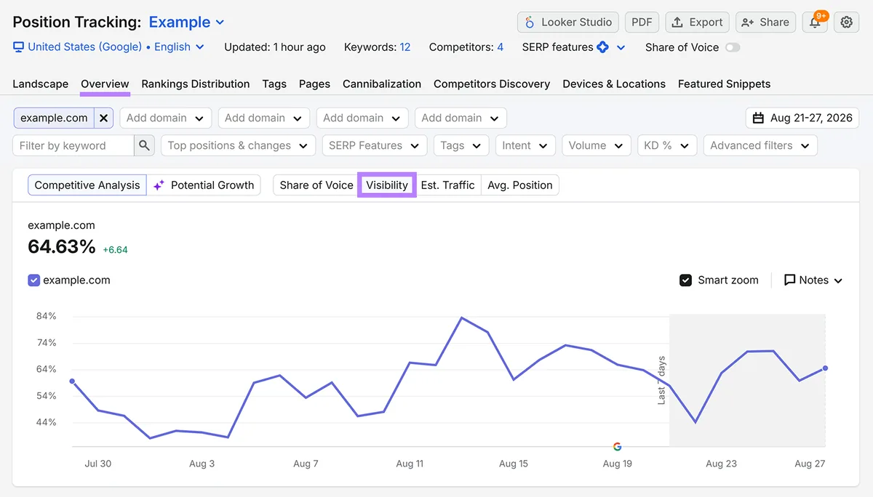Open the last Add domain dropdown
This screenshot has width=873, height=497.
461,118
